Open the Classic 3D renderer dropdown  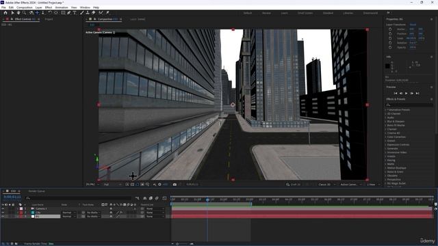(x=327, y=184)
